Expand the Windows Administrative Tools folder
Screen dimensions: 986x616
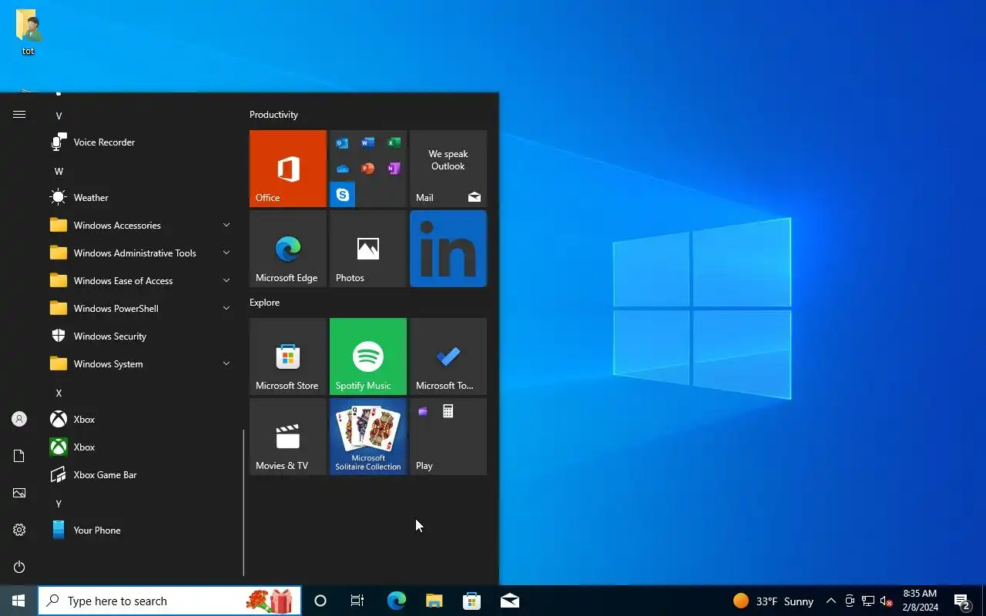(142, 253)
